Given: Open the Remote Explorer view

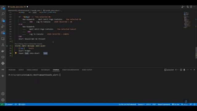Looking at the screenshot, I should [3, 39].
